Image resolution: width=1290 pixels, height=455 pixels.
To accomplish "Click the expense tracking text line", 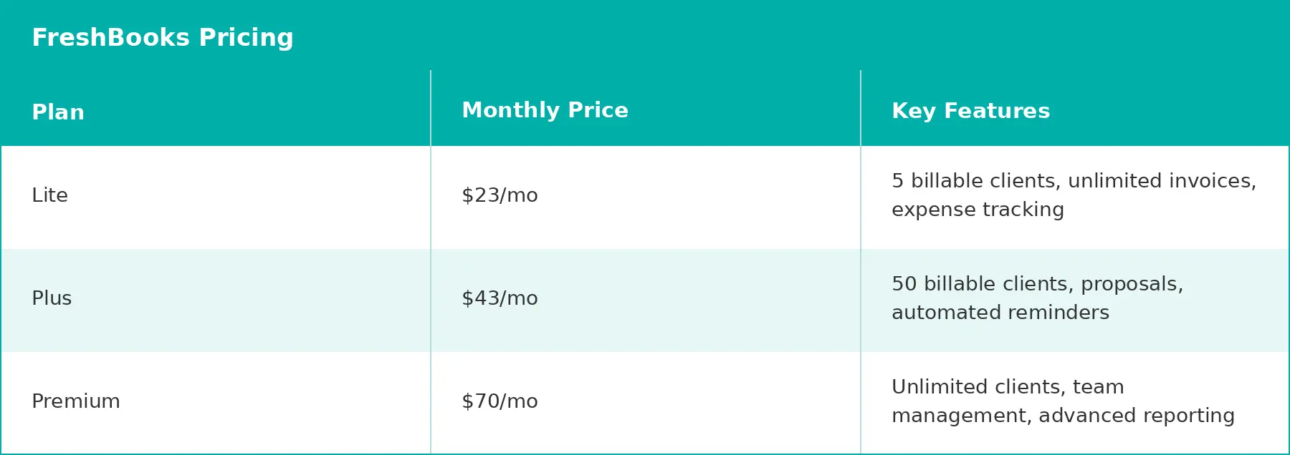I will tap(978, 210).
